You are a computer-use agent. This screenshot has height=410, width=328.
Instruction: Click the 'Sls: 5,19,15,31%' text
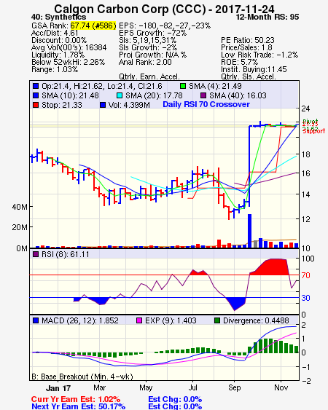[147, 40]
